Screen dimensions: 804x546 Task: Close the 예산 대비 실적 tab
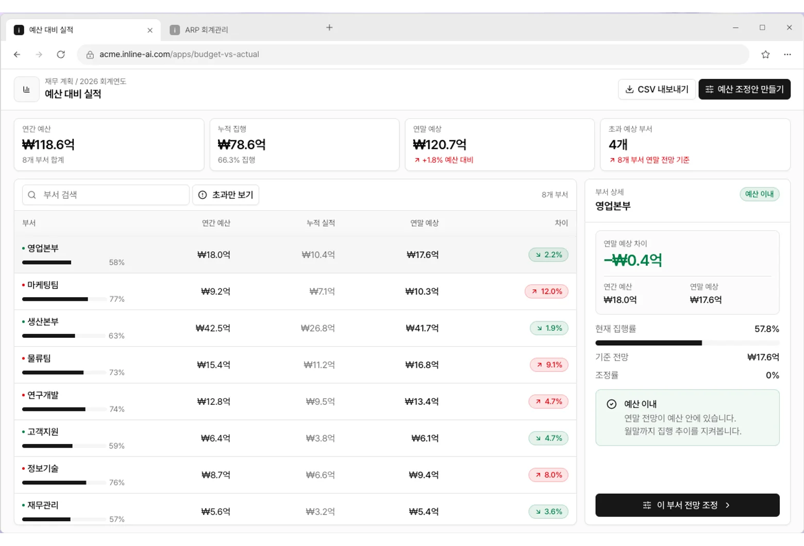pyautogui.click(x=150, y=30)
